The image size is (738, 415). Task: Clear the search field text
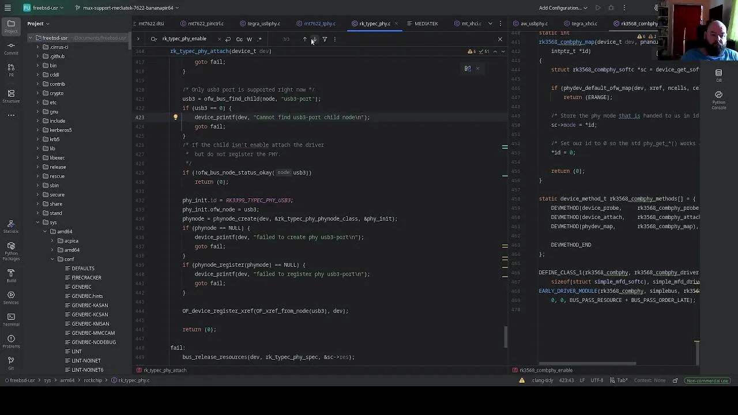pos(219,39)
